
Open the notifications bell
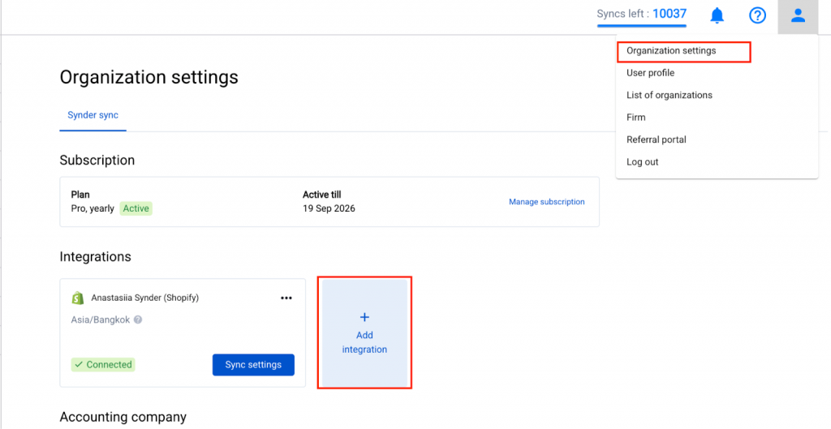717,15
